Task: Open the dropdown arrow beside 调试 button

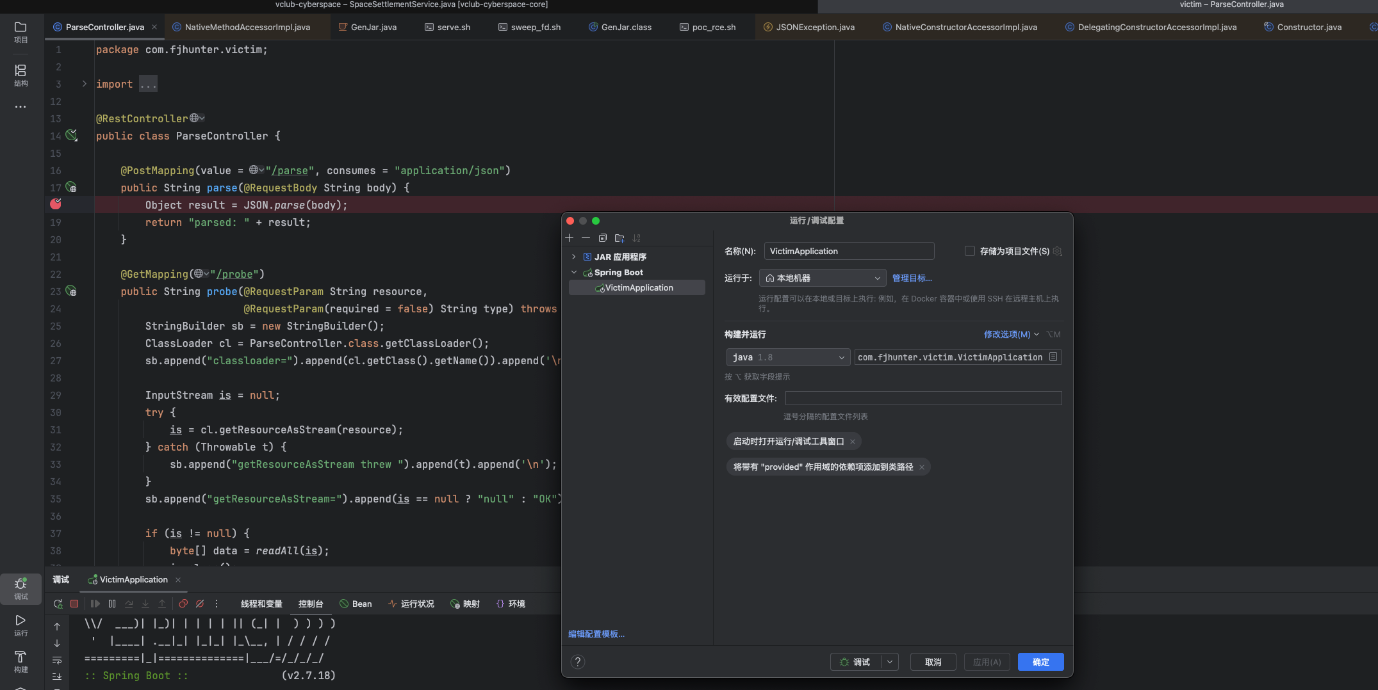Action: [x=890, y=662]
